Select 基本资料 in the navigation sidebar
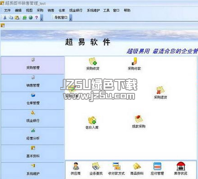Image resolution: width=198 pixels, height=179 pixels. [x=33, y=153]
